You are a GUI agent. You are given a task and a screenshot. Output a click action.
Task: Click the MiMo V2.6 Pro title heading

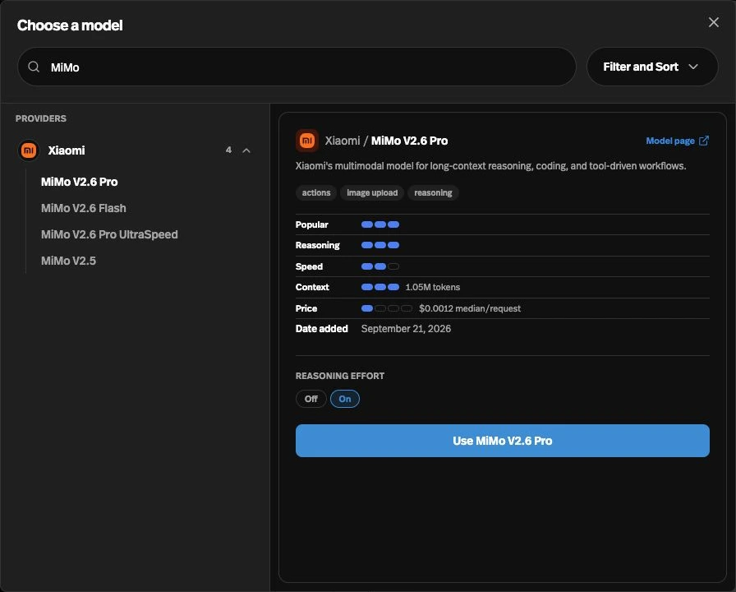(409, 141)
